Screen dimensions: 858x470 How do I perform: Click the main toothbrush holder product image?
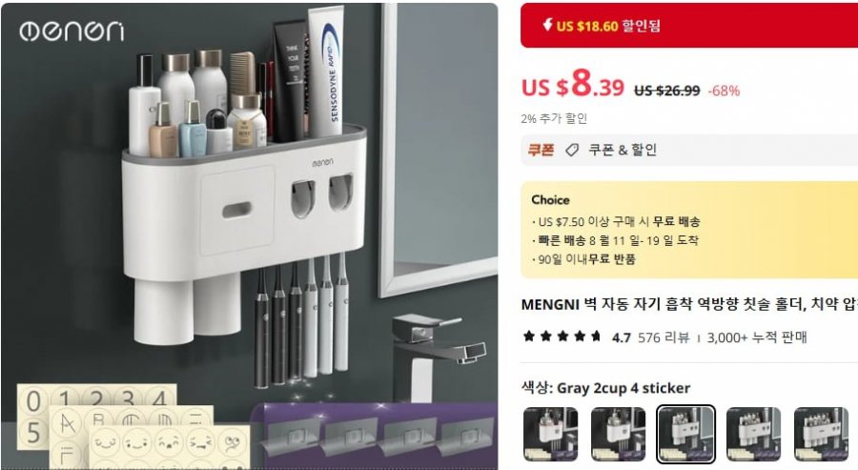coord(250,235)
